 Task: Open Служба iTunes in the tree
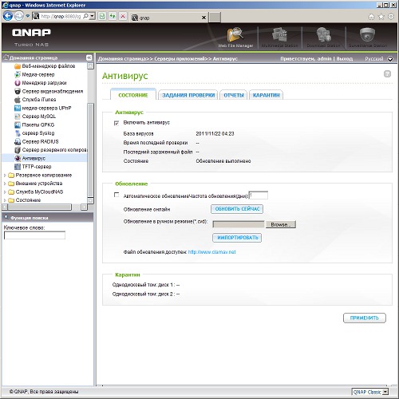39,100
